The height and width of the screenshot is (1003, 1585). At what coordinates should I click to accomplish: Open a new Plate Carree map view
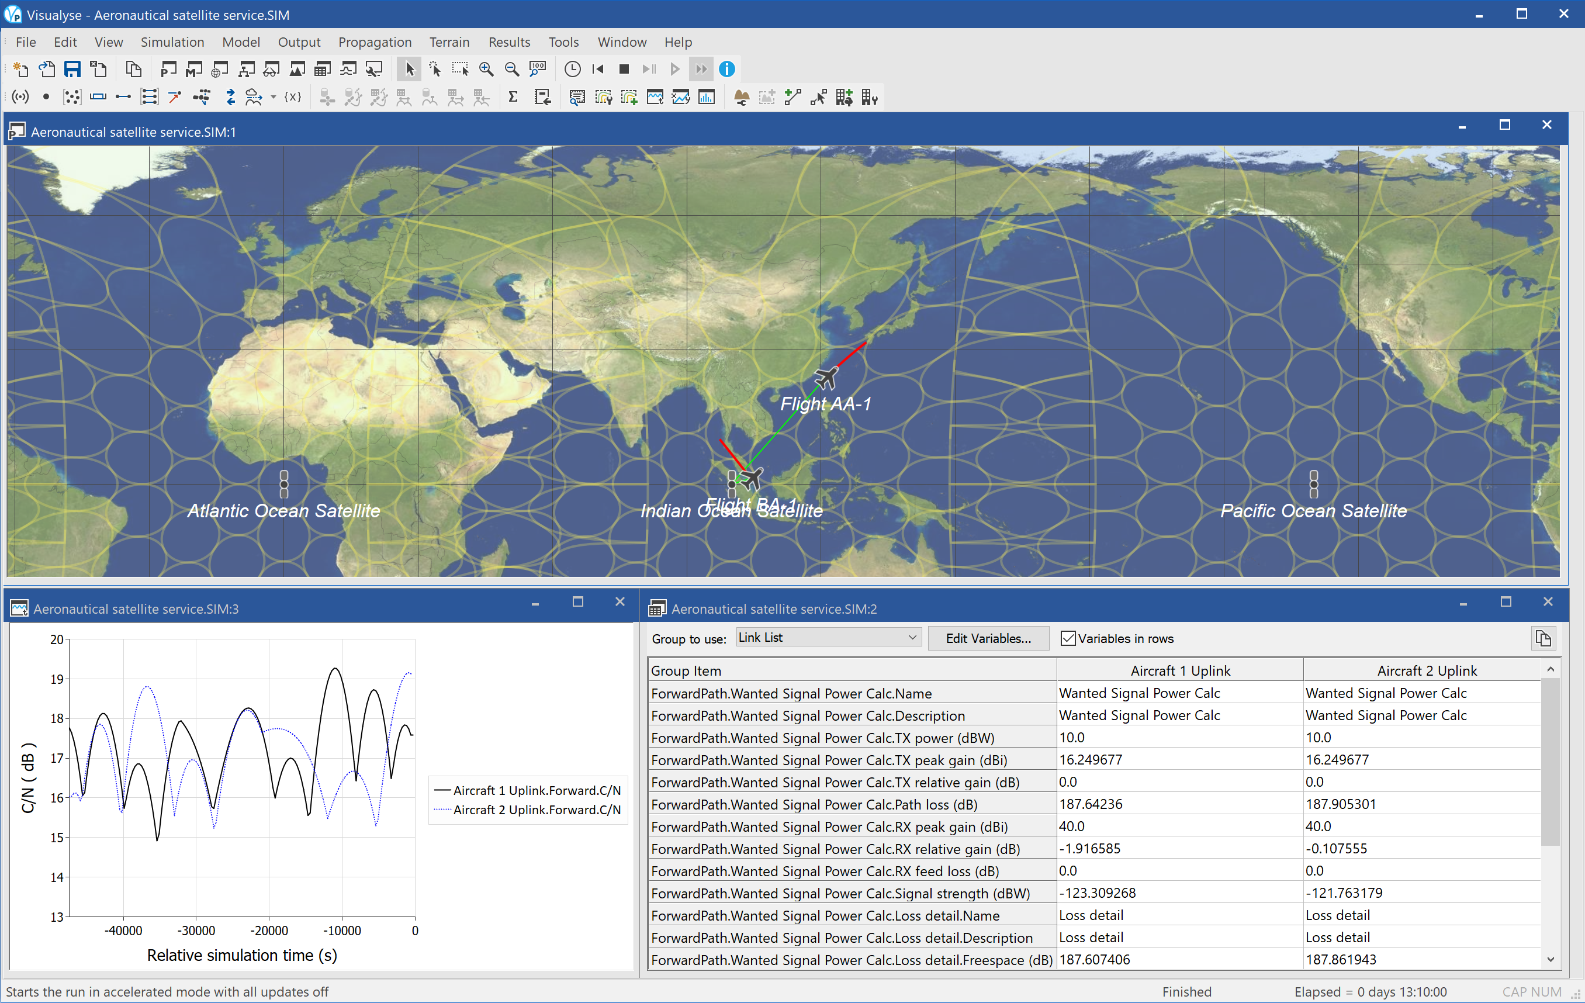tap(168, 69)
